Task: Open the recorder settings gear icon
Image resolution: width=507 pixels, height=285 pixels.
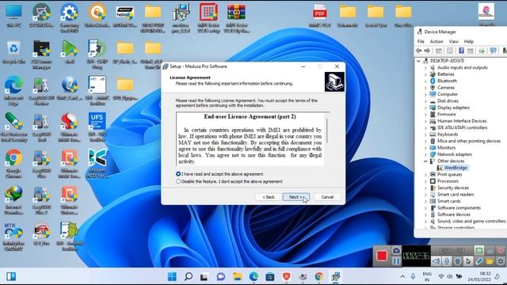Action: (x=501, y=260)
